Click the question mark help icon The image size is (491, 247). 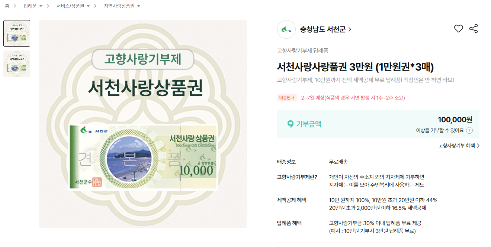pos(469,130)
